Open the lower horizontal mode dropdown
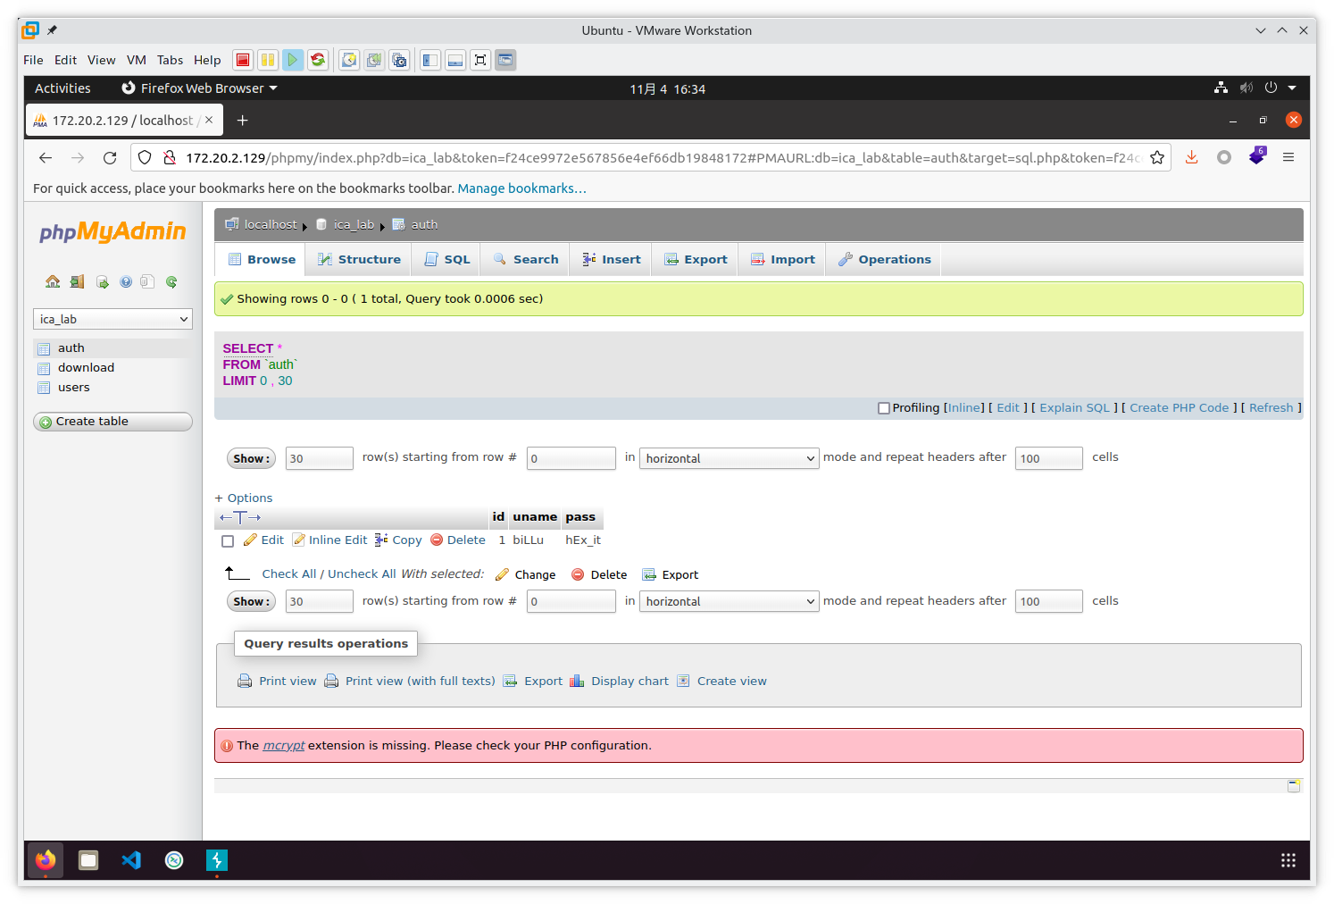Viewport: 1334px width, 904px height. [x=729, y=601]
